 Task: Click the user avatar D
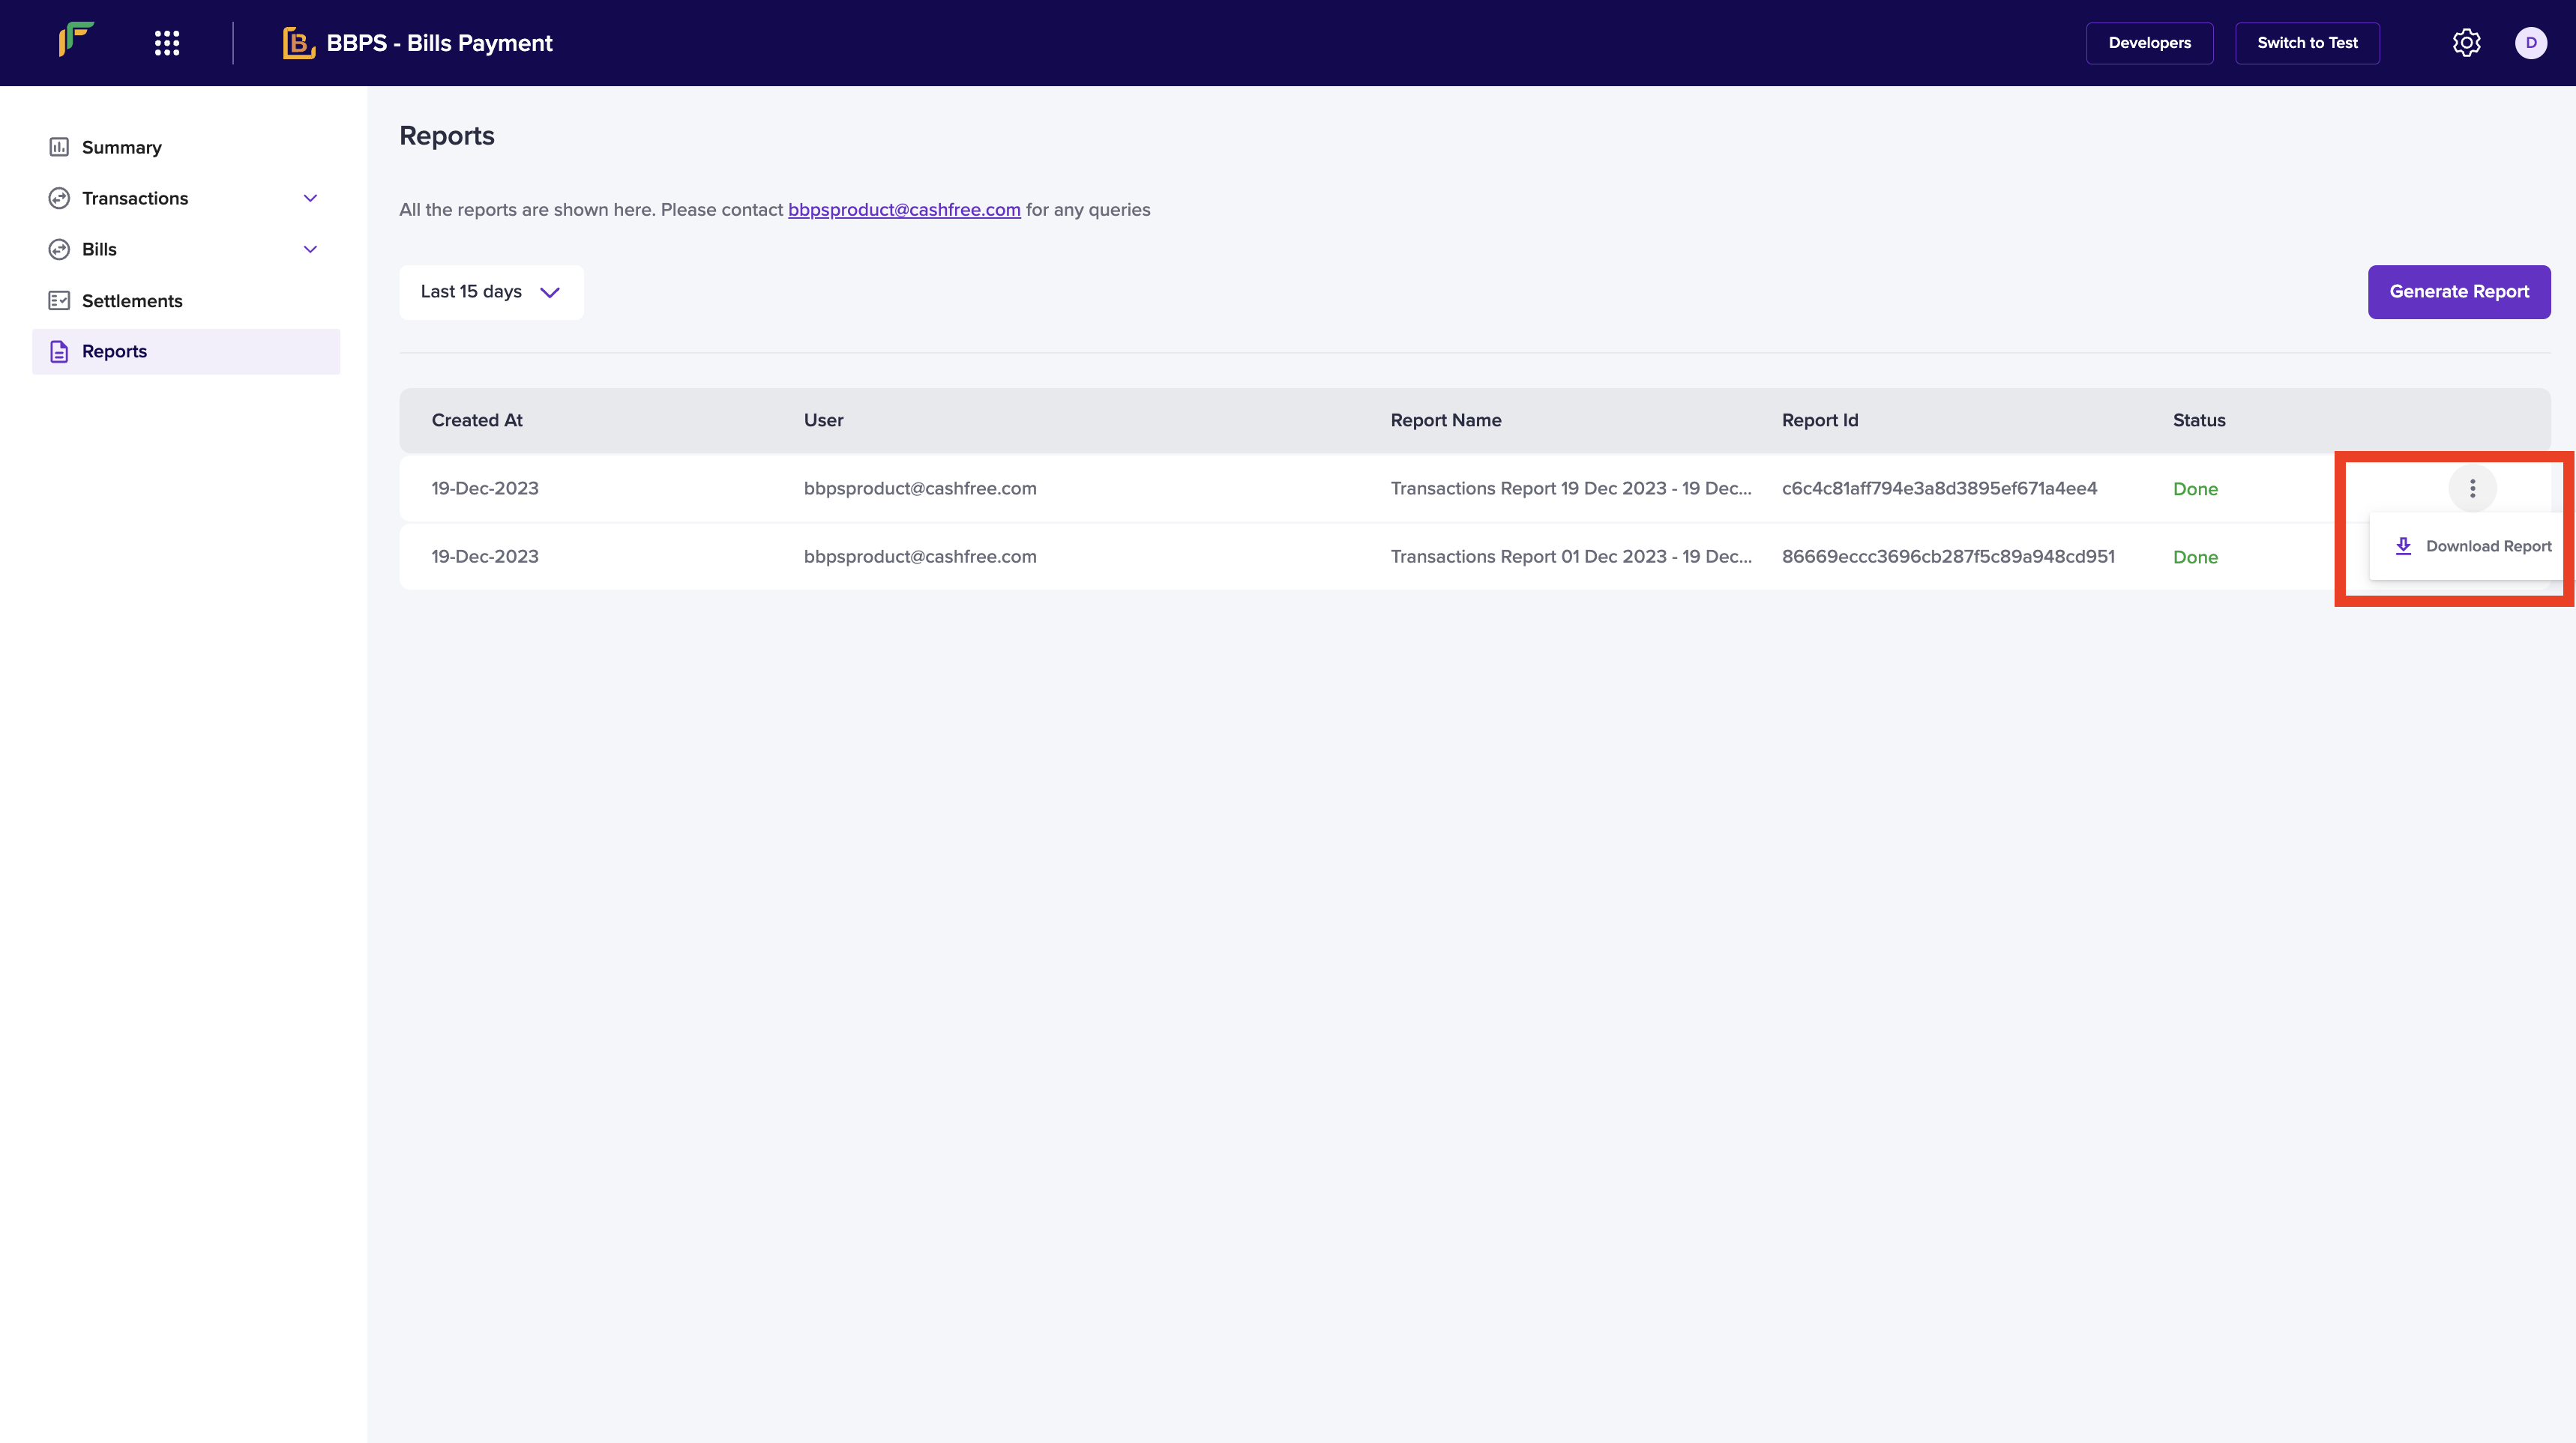pos(2530,43)
